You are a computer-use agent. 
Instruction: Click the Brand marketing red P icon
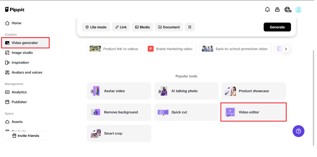point(151,49)
